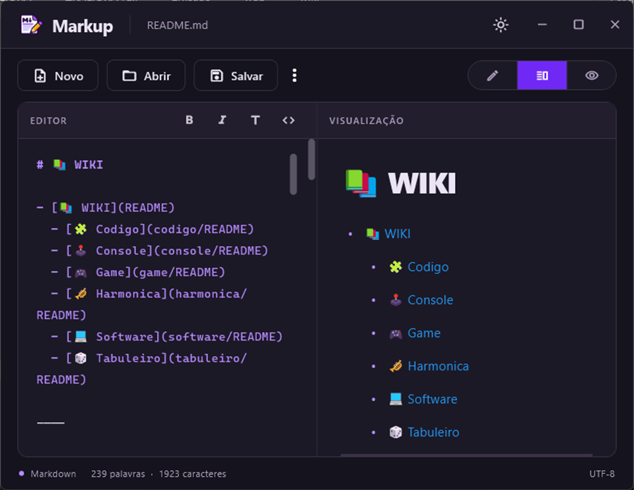Open the Tabuleiro link in preview
This screenshot has height=490, width=634.
coord(433,433)
